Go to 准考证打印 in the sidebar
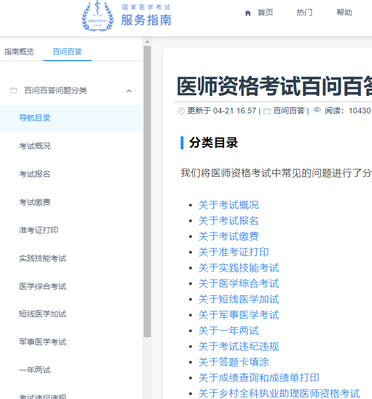The height and width of the screenshot is (399, 372). (x=39, y=230)
